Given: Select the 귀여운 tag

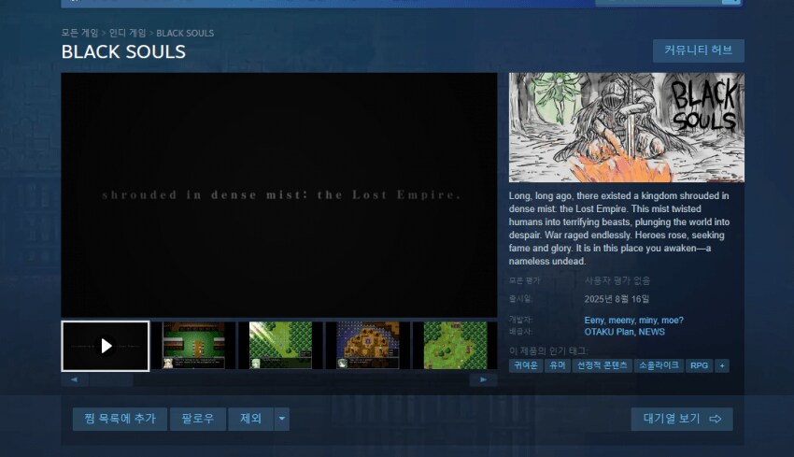Looking at the screenshot, I should coord(526,365).
